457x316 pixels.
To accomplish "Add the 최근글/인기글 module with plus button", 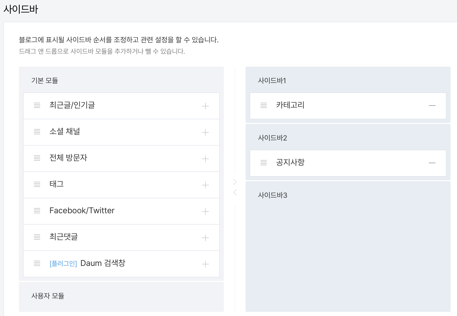I will coord(205,106).
